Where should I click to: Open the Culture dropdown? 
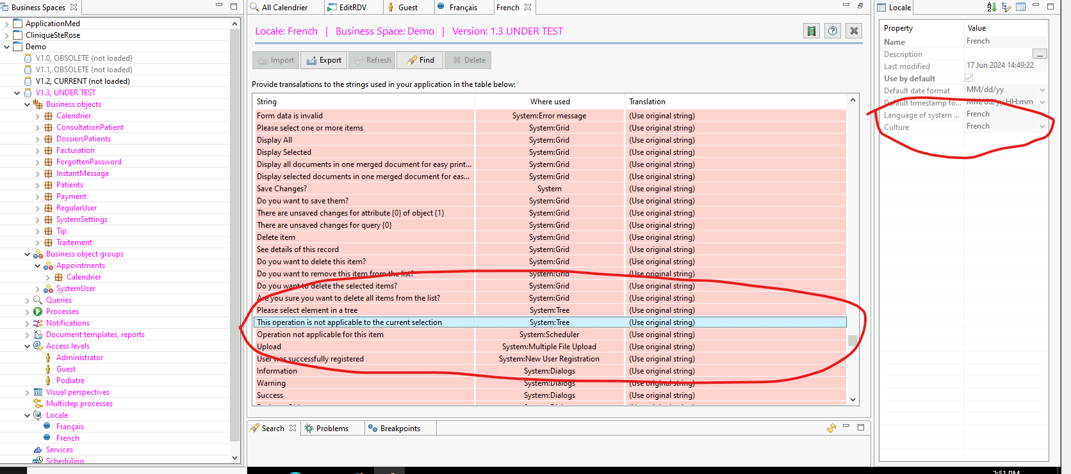[1042, 127]
